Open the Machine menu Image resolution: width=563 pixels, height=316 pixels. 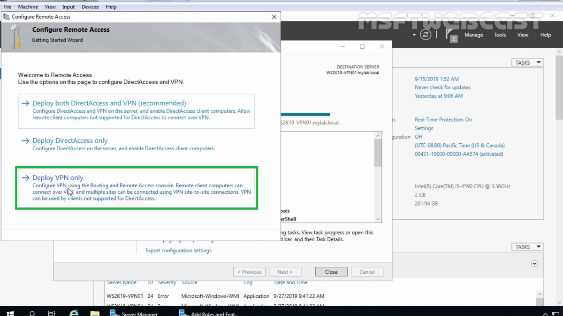pyautogui.click(x=28, y=7)
